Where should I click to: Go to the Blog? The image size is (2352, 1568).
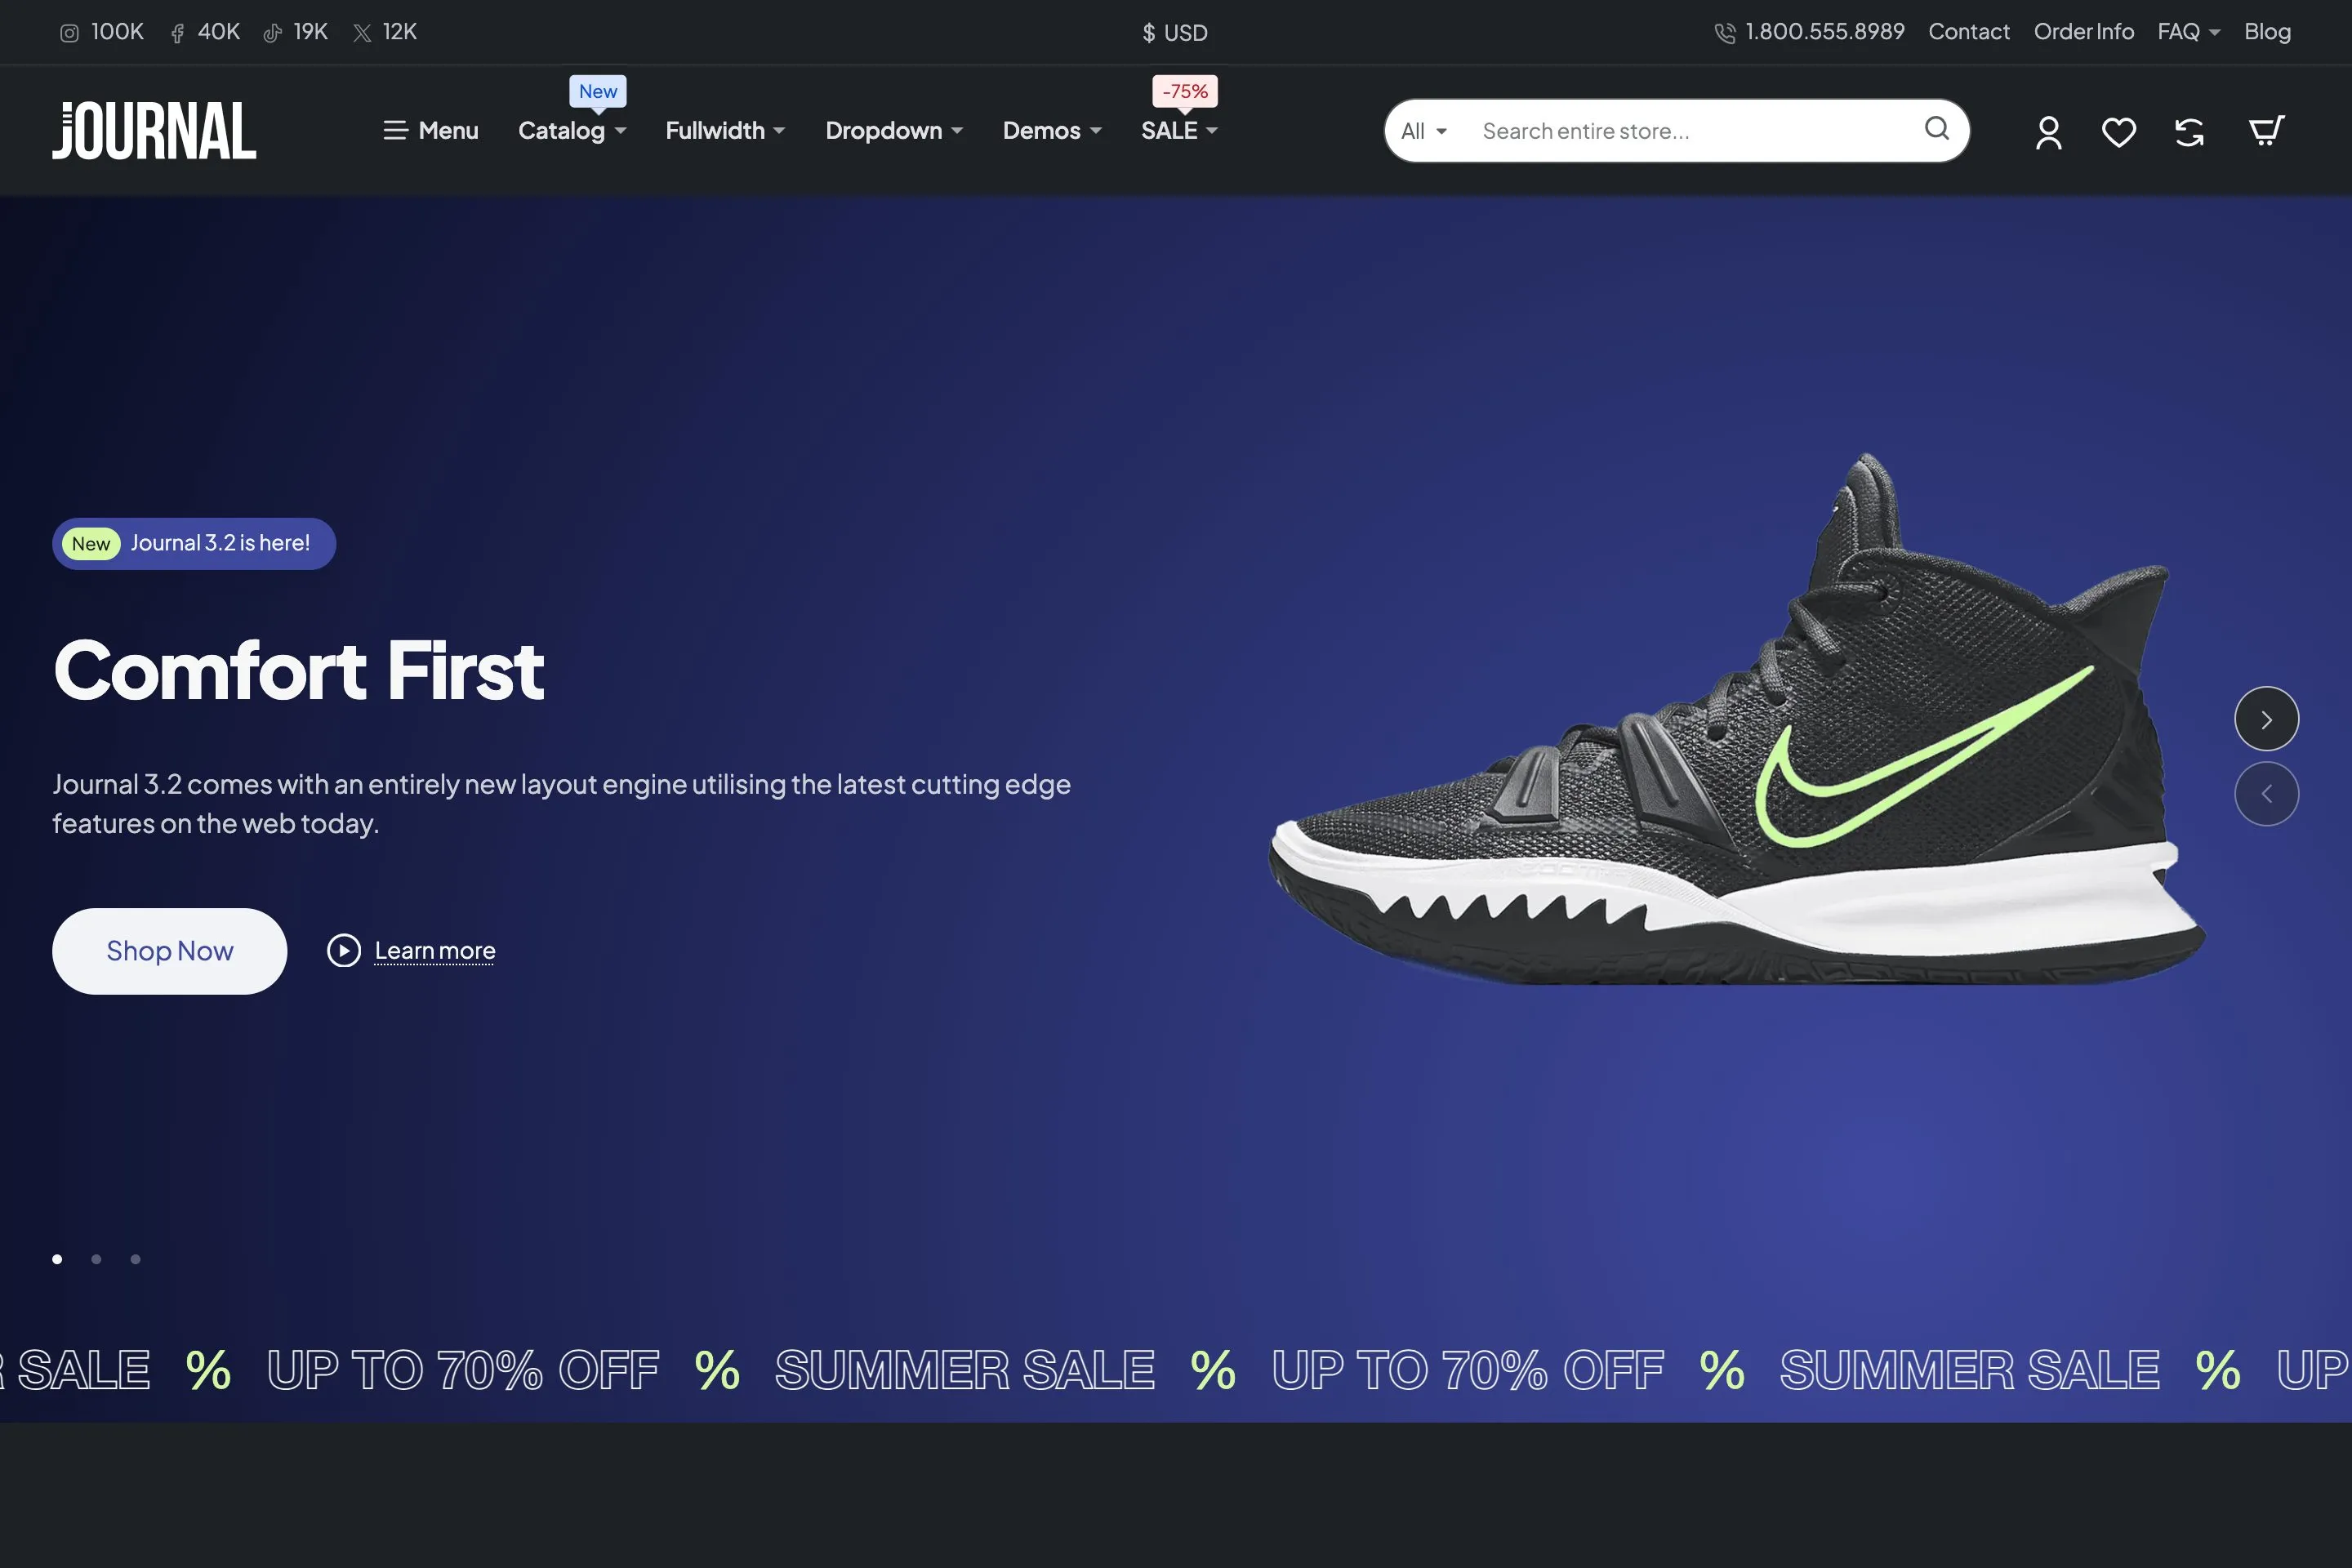[2267, 32]
